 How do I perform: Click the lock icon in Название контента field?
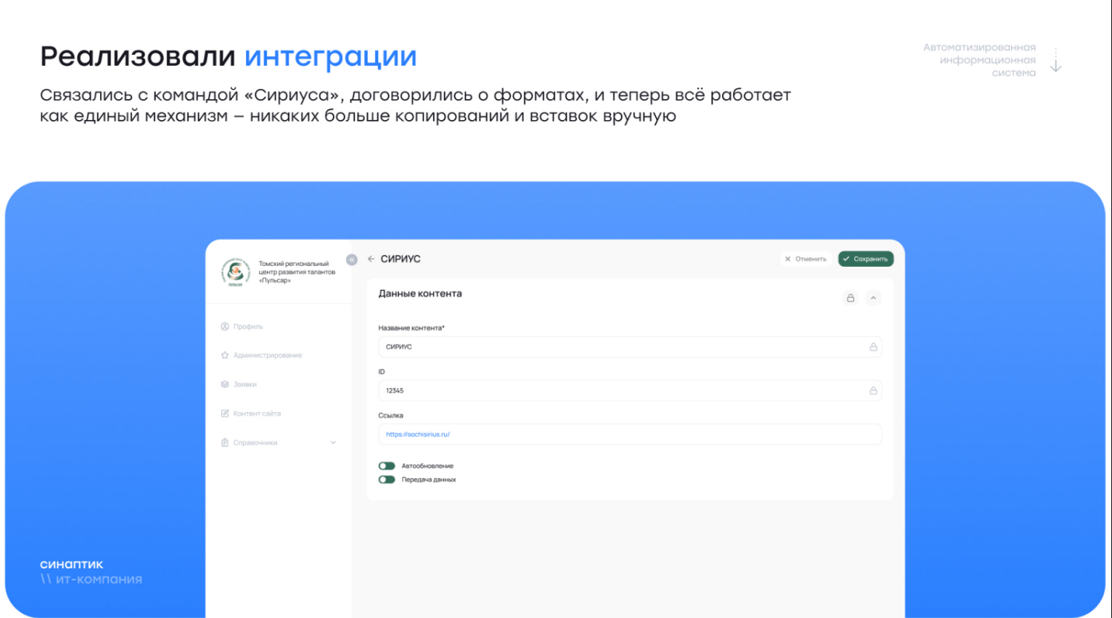pyautogui.click(x=873, y=347)
